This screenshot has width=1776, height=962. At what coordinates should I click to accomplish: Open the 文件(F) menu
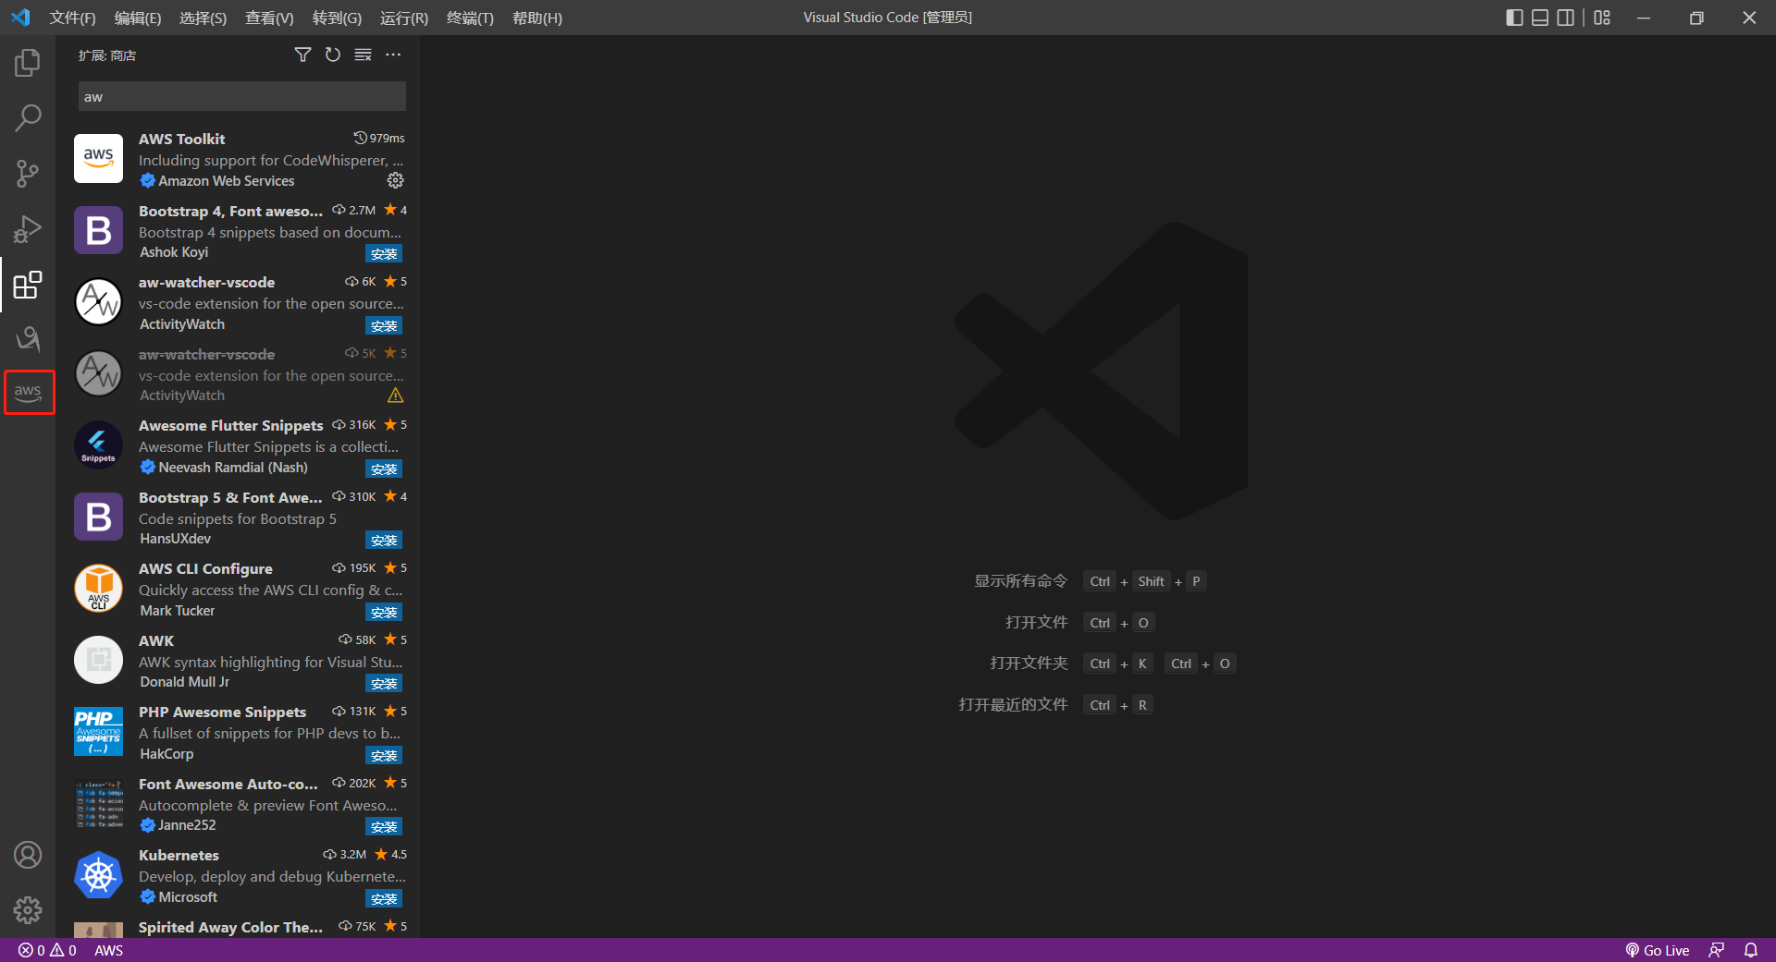72,18
